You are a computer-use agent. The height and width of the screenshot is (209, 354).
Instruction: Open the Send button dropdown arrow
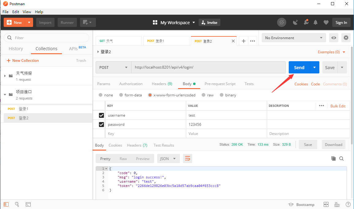(314, 67)
